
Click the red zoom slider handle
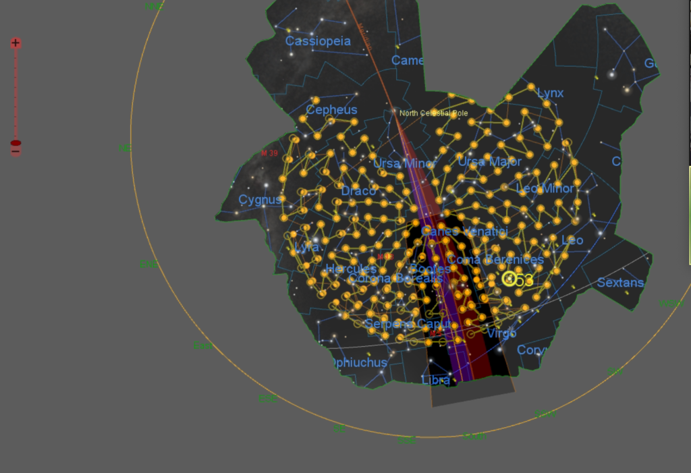tap(16, 143)
